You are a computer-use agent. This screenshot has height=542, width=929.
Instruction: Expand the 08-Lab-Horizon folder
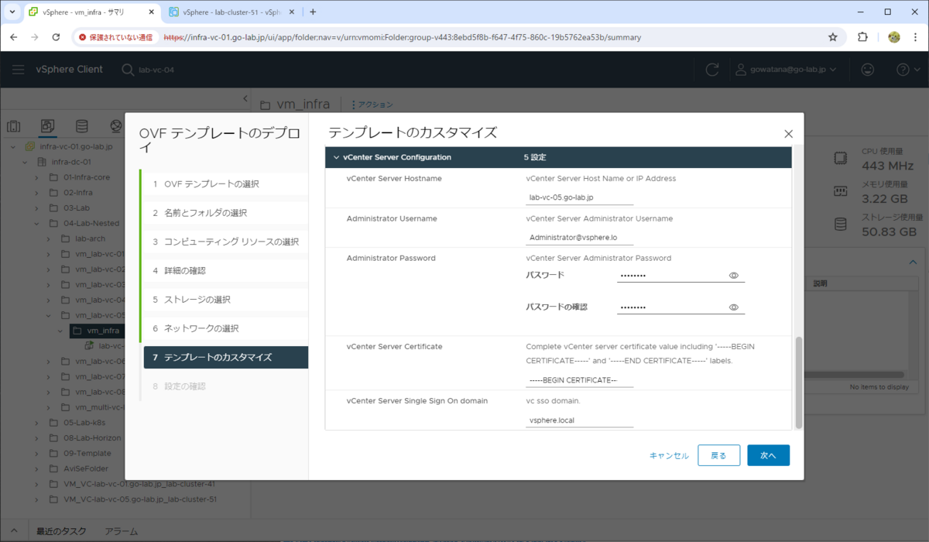[x=36, y=438]
